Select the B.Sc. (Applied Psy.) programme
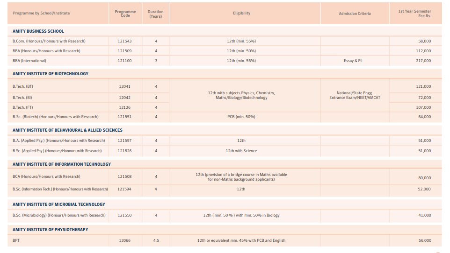This screenshot has height=253, width=450. 57,151
